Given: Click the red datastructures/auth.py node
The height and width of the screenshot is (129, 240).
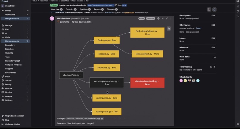Looking at the screenshot, I should coord(147,83).
